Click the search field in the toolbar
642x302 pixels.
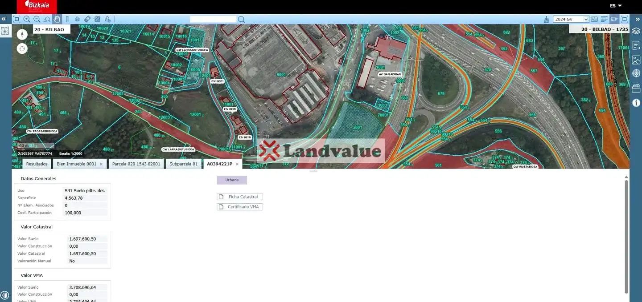pos(213,19)
